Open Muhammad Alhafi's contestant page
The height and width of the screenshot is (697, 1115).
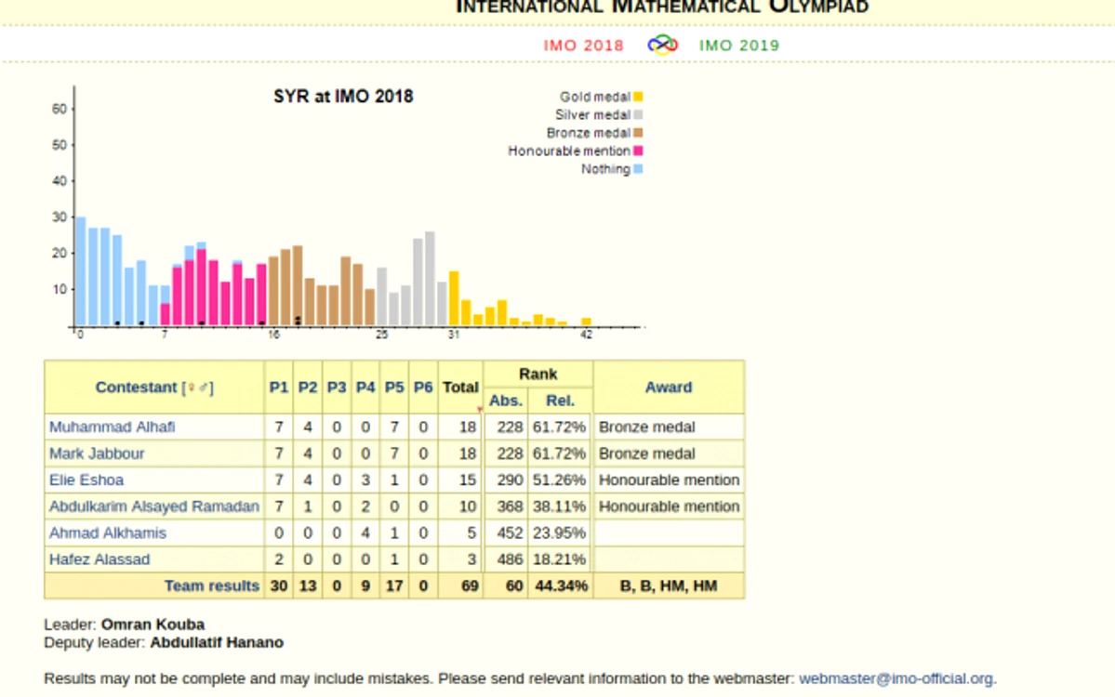(x=112, y=427)
